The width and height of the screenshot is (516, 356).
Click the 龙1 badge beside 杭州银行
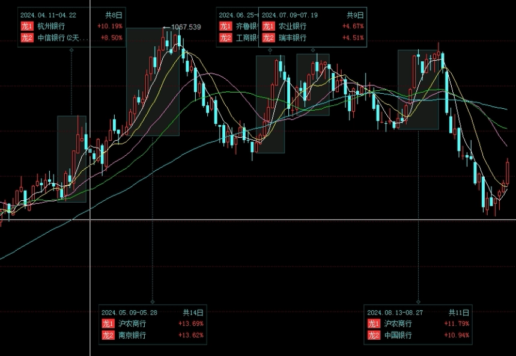pyautogui.click(x=26, y=26)
